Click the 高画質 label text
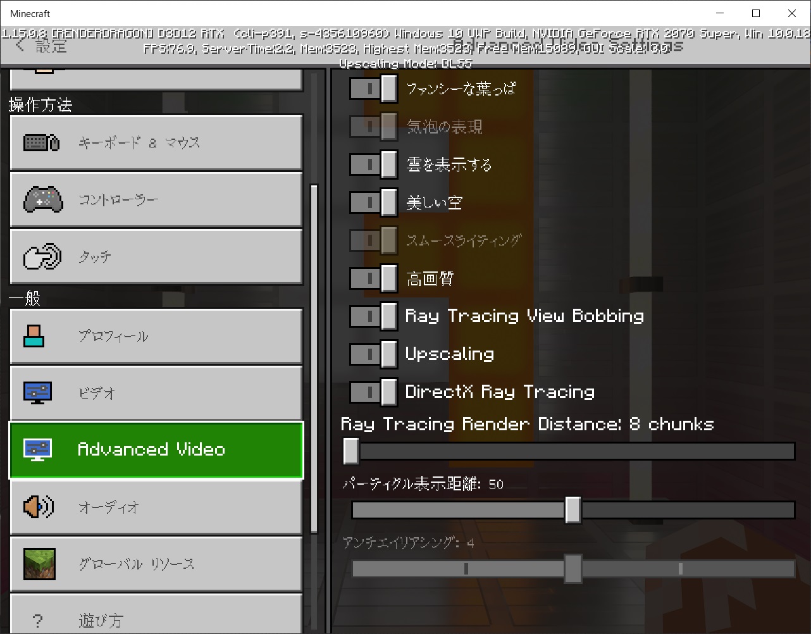This screenshot has height=634, width=811. [430, 278]
